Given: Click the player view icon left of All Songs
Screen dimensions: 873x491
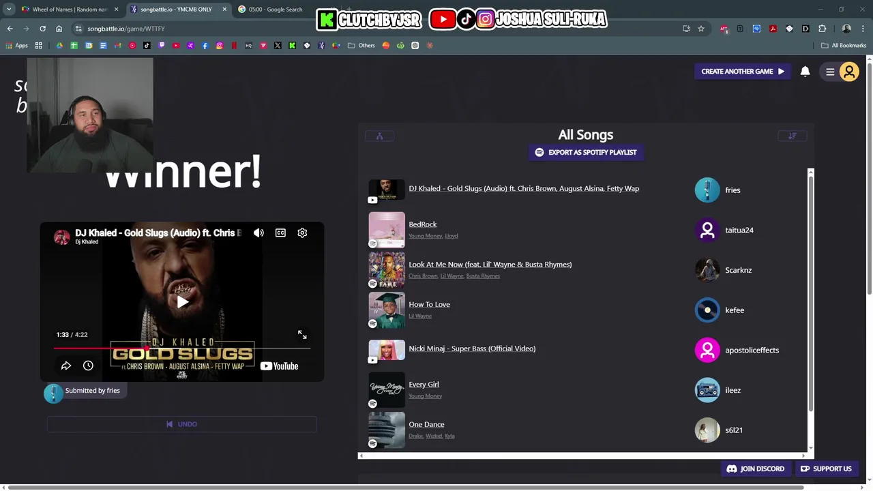Looking at the screenshot, I should (x=380, y=136).
